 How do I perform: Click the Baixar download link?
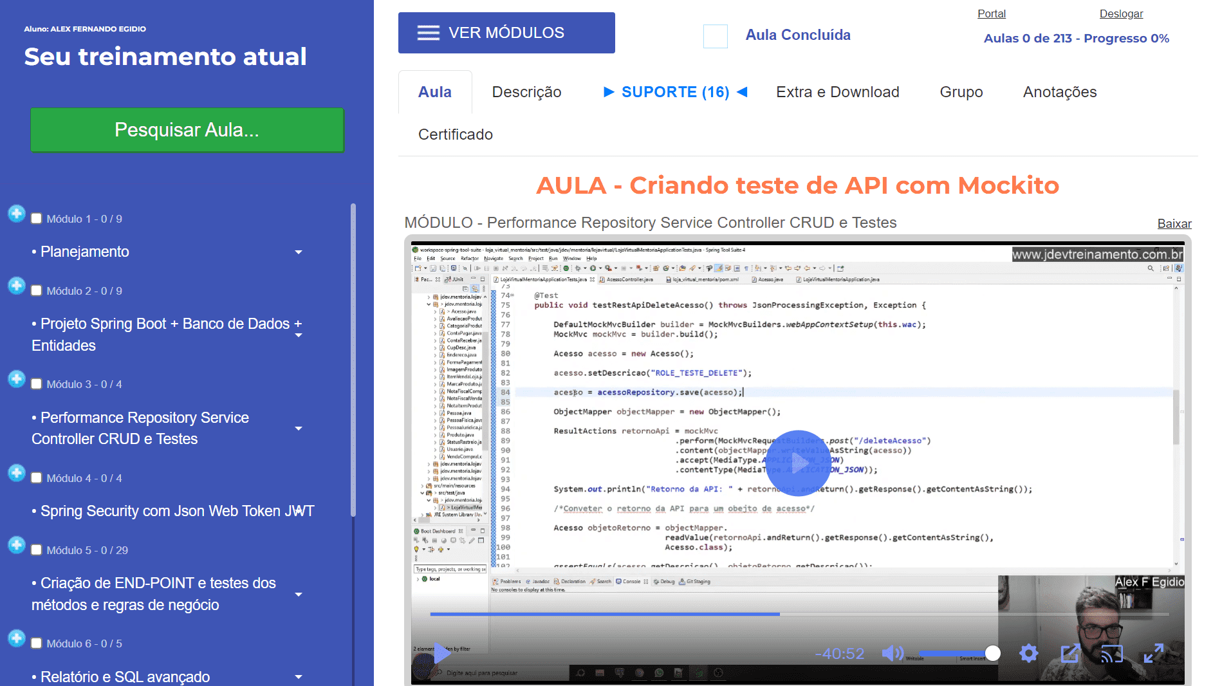pyautogui.click(x=1174, y=223)
